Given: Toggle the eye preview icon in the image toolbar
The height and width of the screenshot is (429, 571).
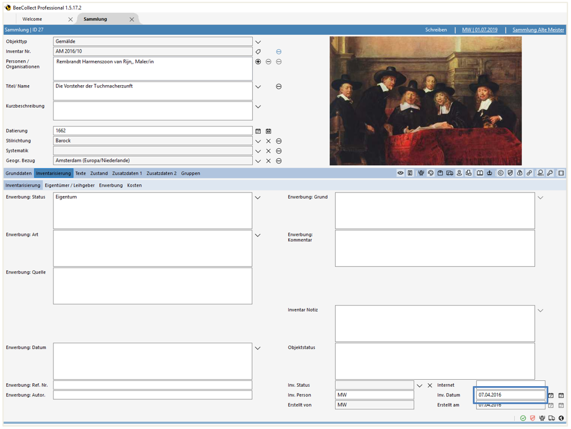Looking at the screenshot, I should pyautogui.click(x=401, y=173).
